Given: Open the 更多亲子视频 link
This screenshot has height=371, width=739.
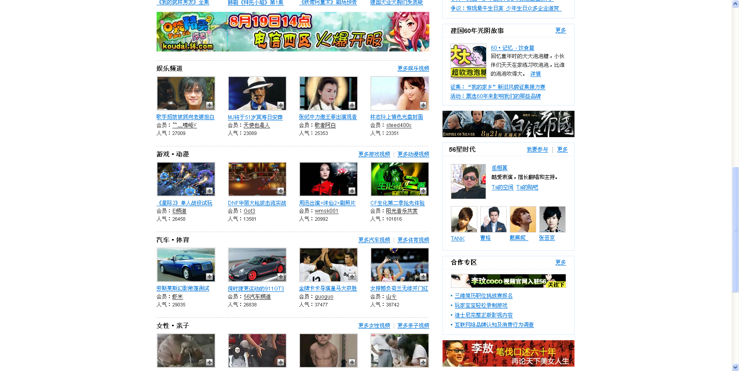Looking at the screenshot, I should point(413,326).
